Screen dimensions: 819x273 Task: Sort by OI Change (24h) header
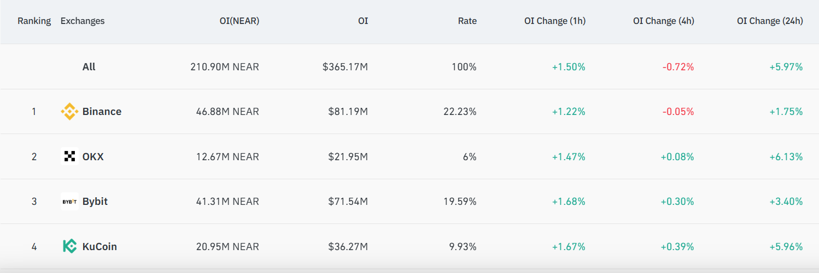pos(770,21)
